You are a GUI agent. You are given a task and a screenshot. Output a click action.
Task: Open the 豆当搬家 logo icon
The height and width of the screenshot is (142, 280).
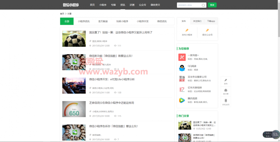pos(182,79)
